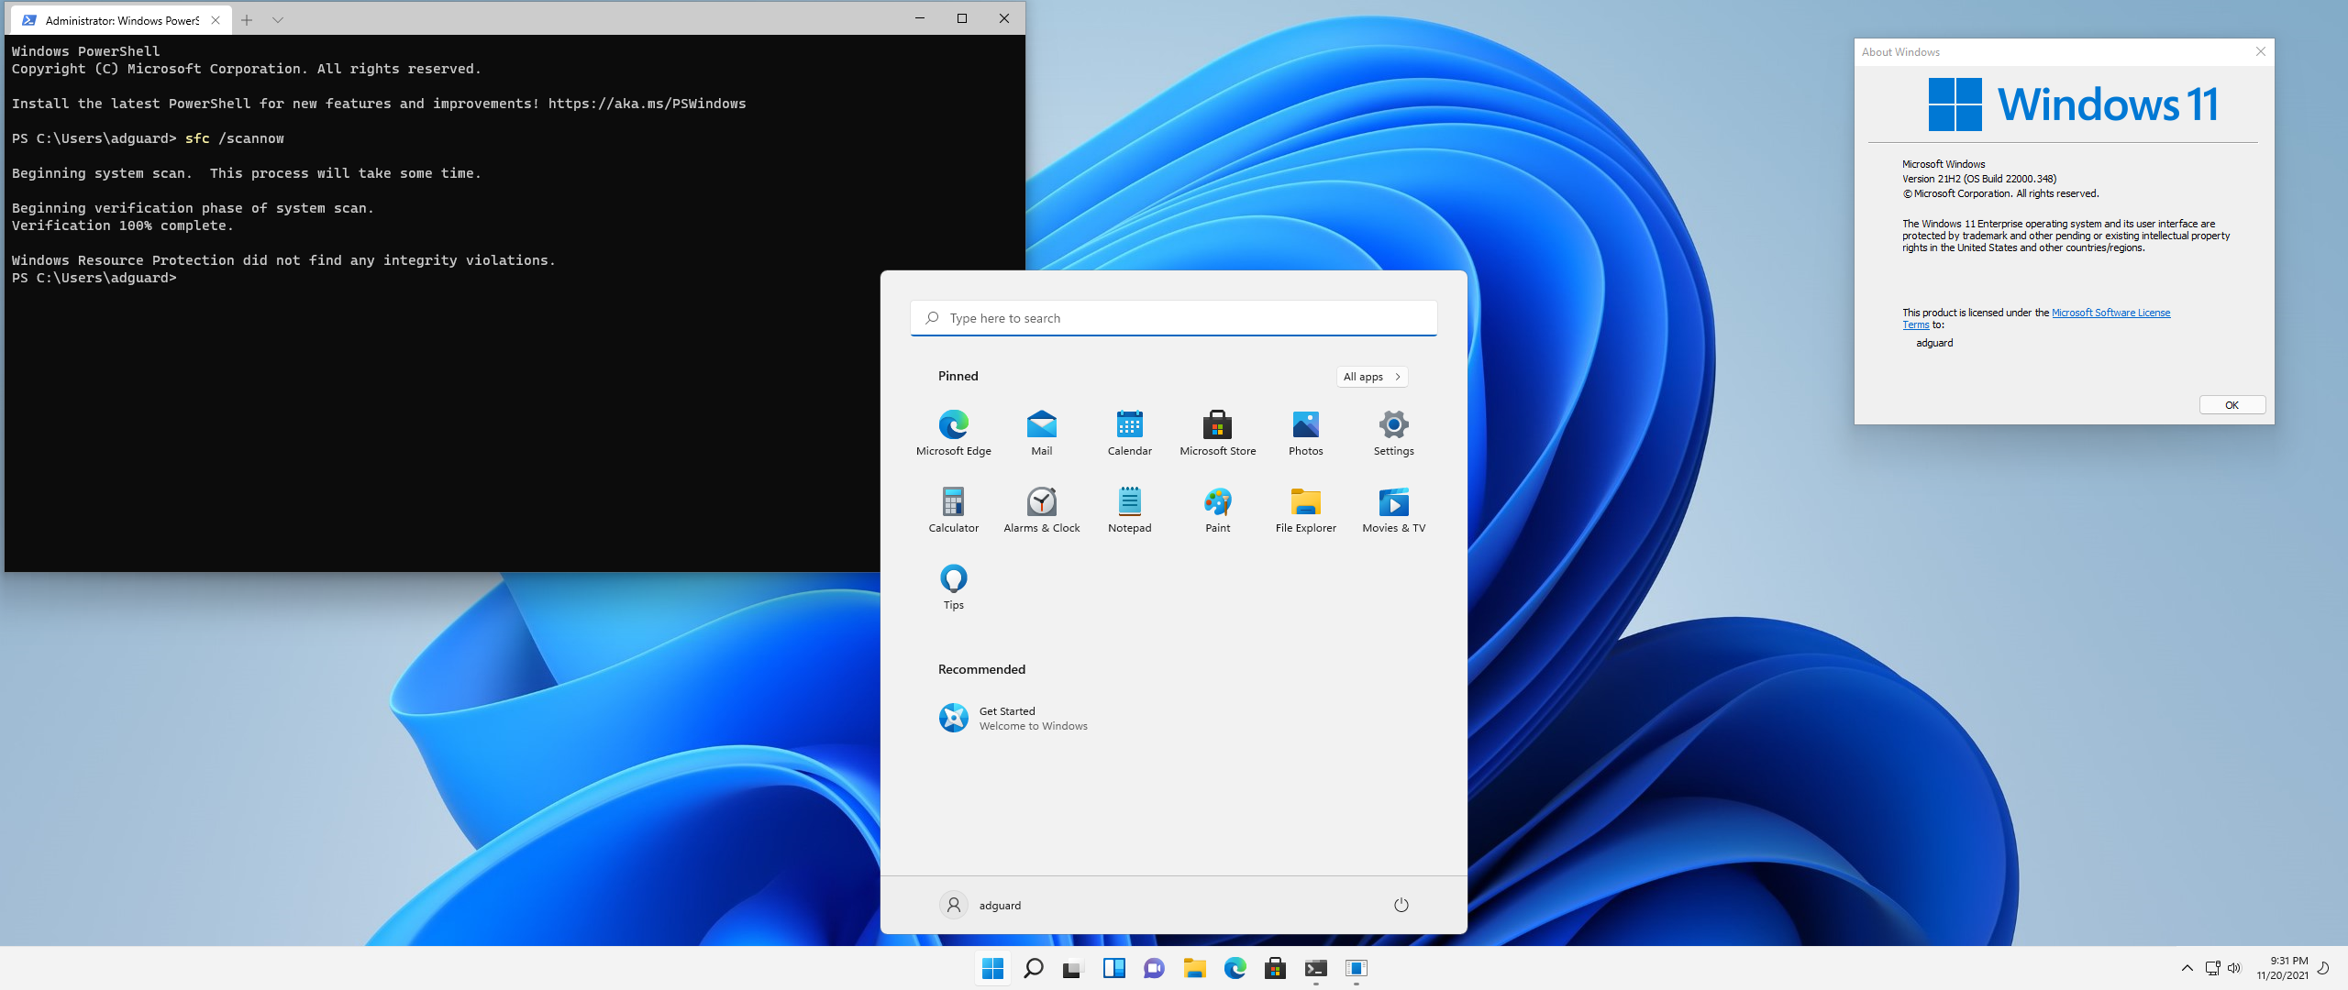Open Settings gear in pinned apps
This screenshot has height=990, width=2348.
click(1393, 432)
